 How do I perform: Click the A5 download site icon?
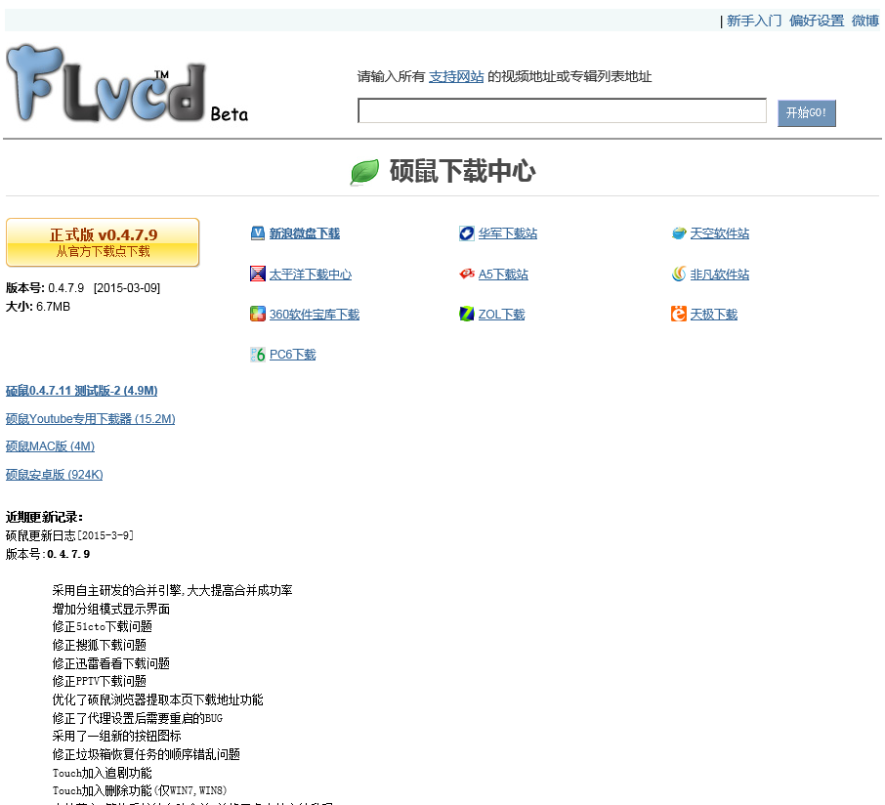pyautogui.click(x=467, y=274)
